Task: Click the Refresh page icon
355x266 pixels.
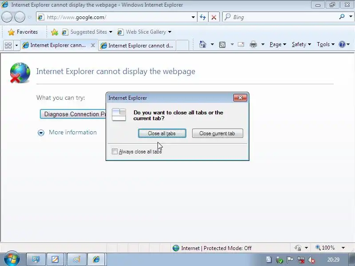Action: pos(203,17)
